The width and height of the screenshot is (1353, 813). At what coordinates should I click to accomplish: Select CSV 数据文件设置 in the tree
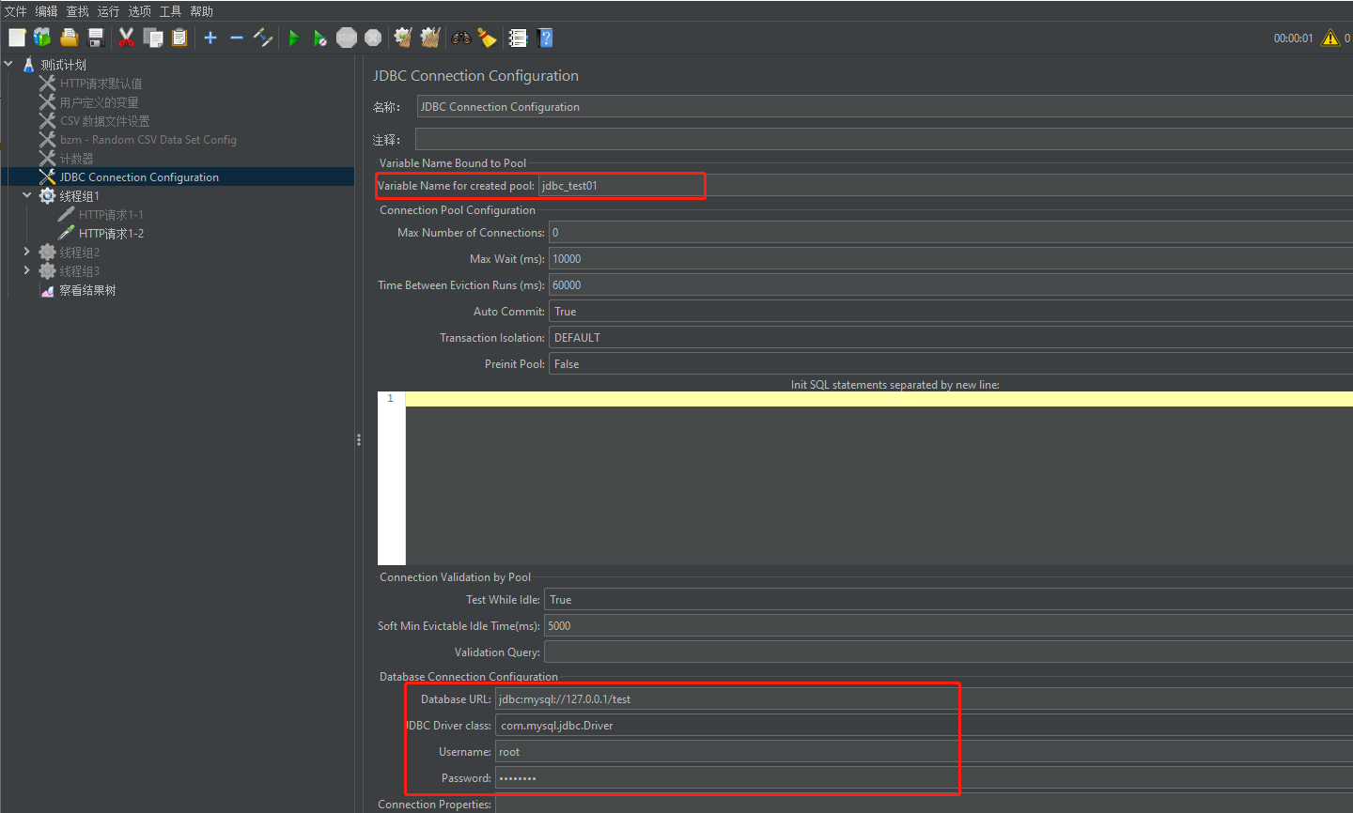(104, 121)
